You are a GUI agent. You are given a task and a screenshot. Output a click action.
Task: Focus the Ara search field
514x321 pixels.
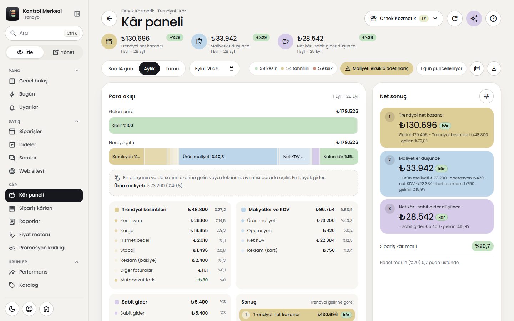(44, 33)
